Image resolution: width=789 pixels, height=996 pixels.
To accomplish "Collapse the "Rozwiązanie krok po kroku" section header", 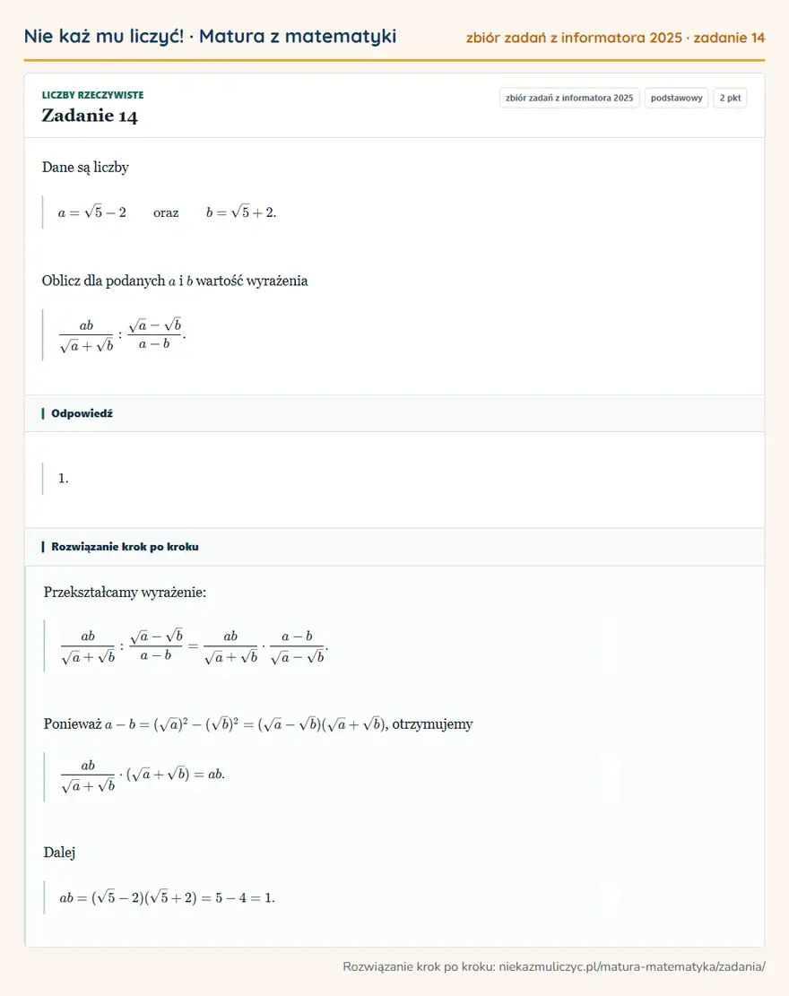I will pos(394,547).
